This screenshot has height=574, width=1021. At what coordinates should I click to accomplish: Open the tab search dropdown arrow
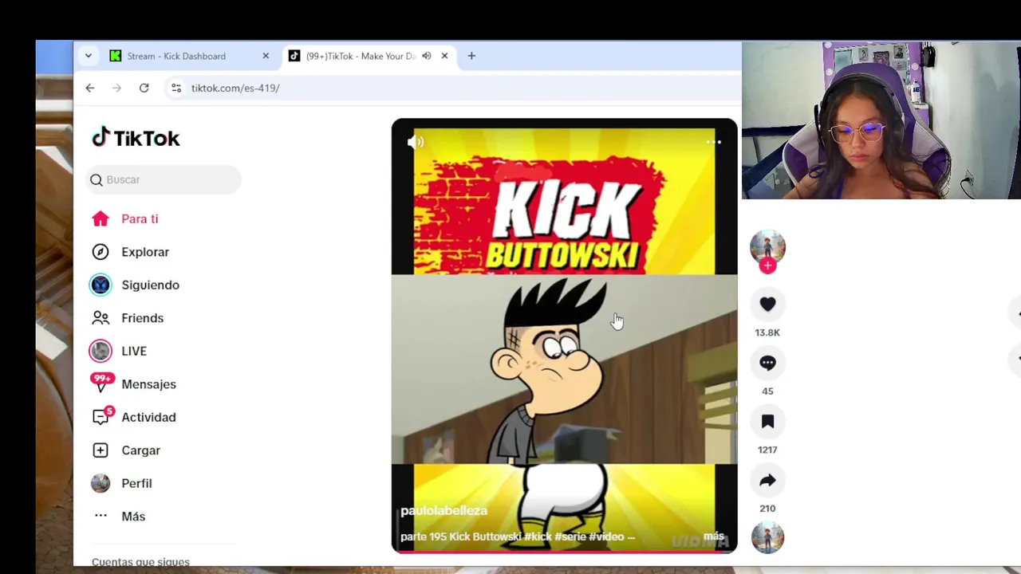click(89, 56)
